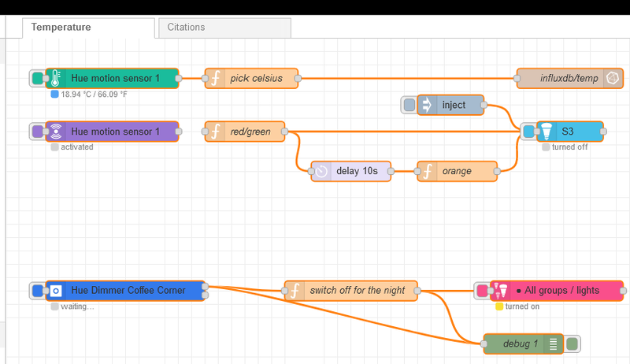Select the pick celsius function node
This screenshot has height=364, width=630.
(x=251, y=78)
